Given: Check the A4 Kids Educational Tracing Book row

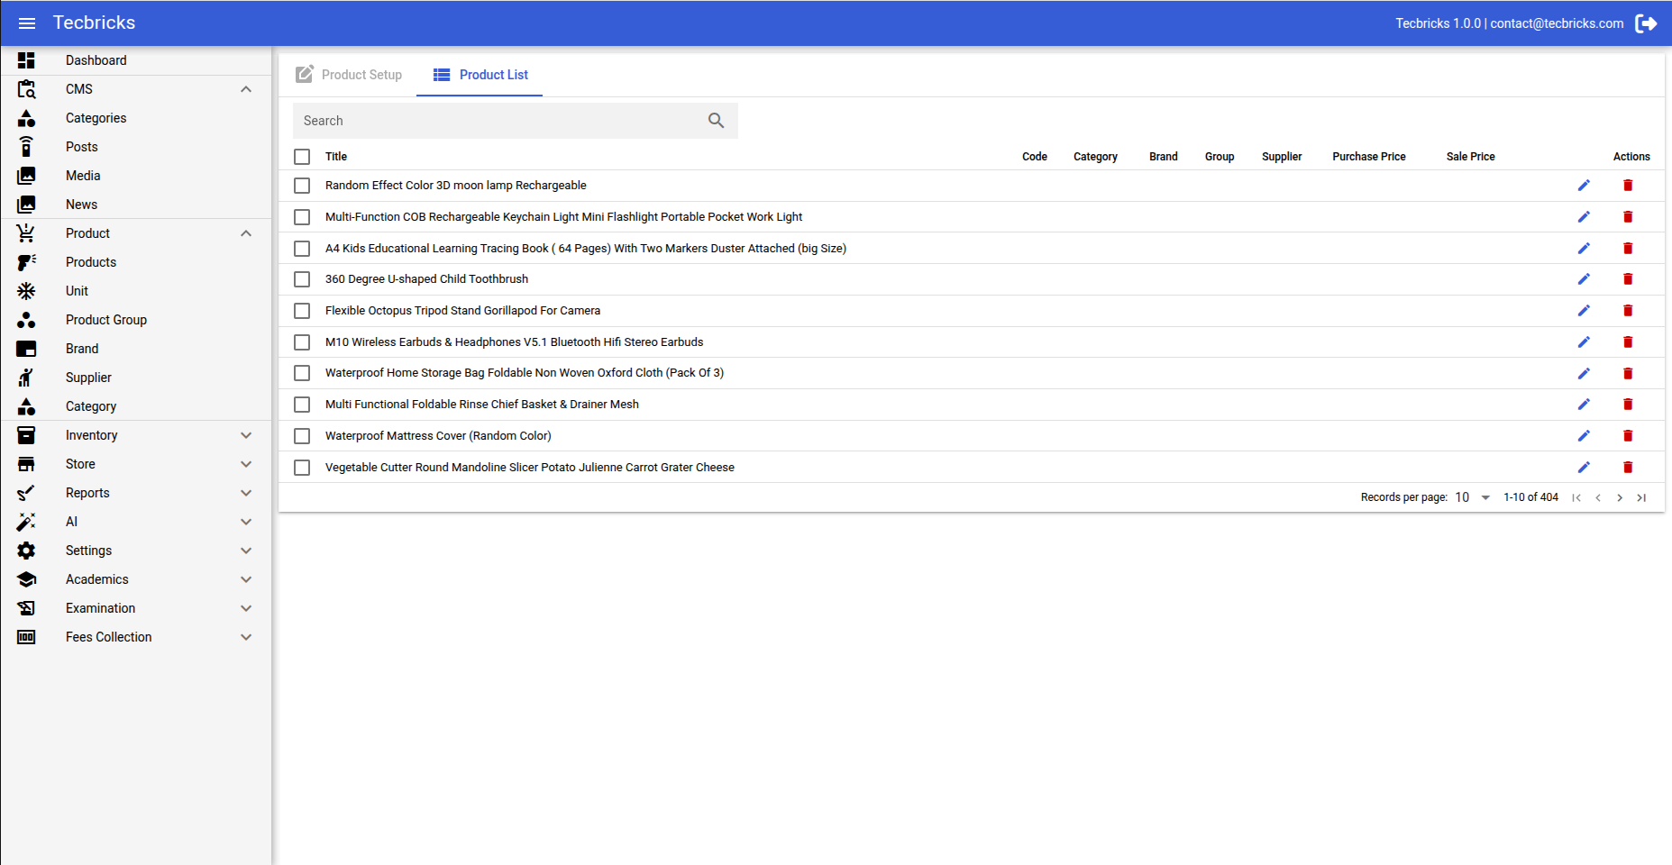Looking at the screenshot, I should coord(302,249).
